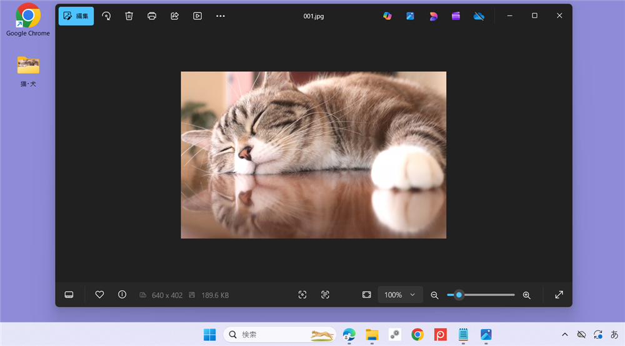Print the image using the printer icon
The height and width of the screenshot is (346, 625).
[x=151, y=16]
